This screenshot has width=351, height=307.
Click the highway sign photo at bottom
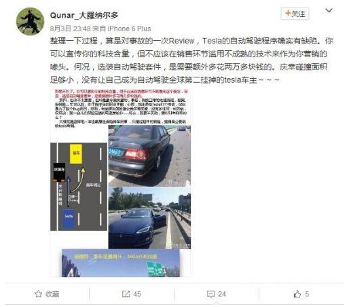[x=121, y=263]
